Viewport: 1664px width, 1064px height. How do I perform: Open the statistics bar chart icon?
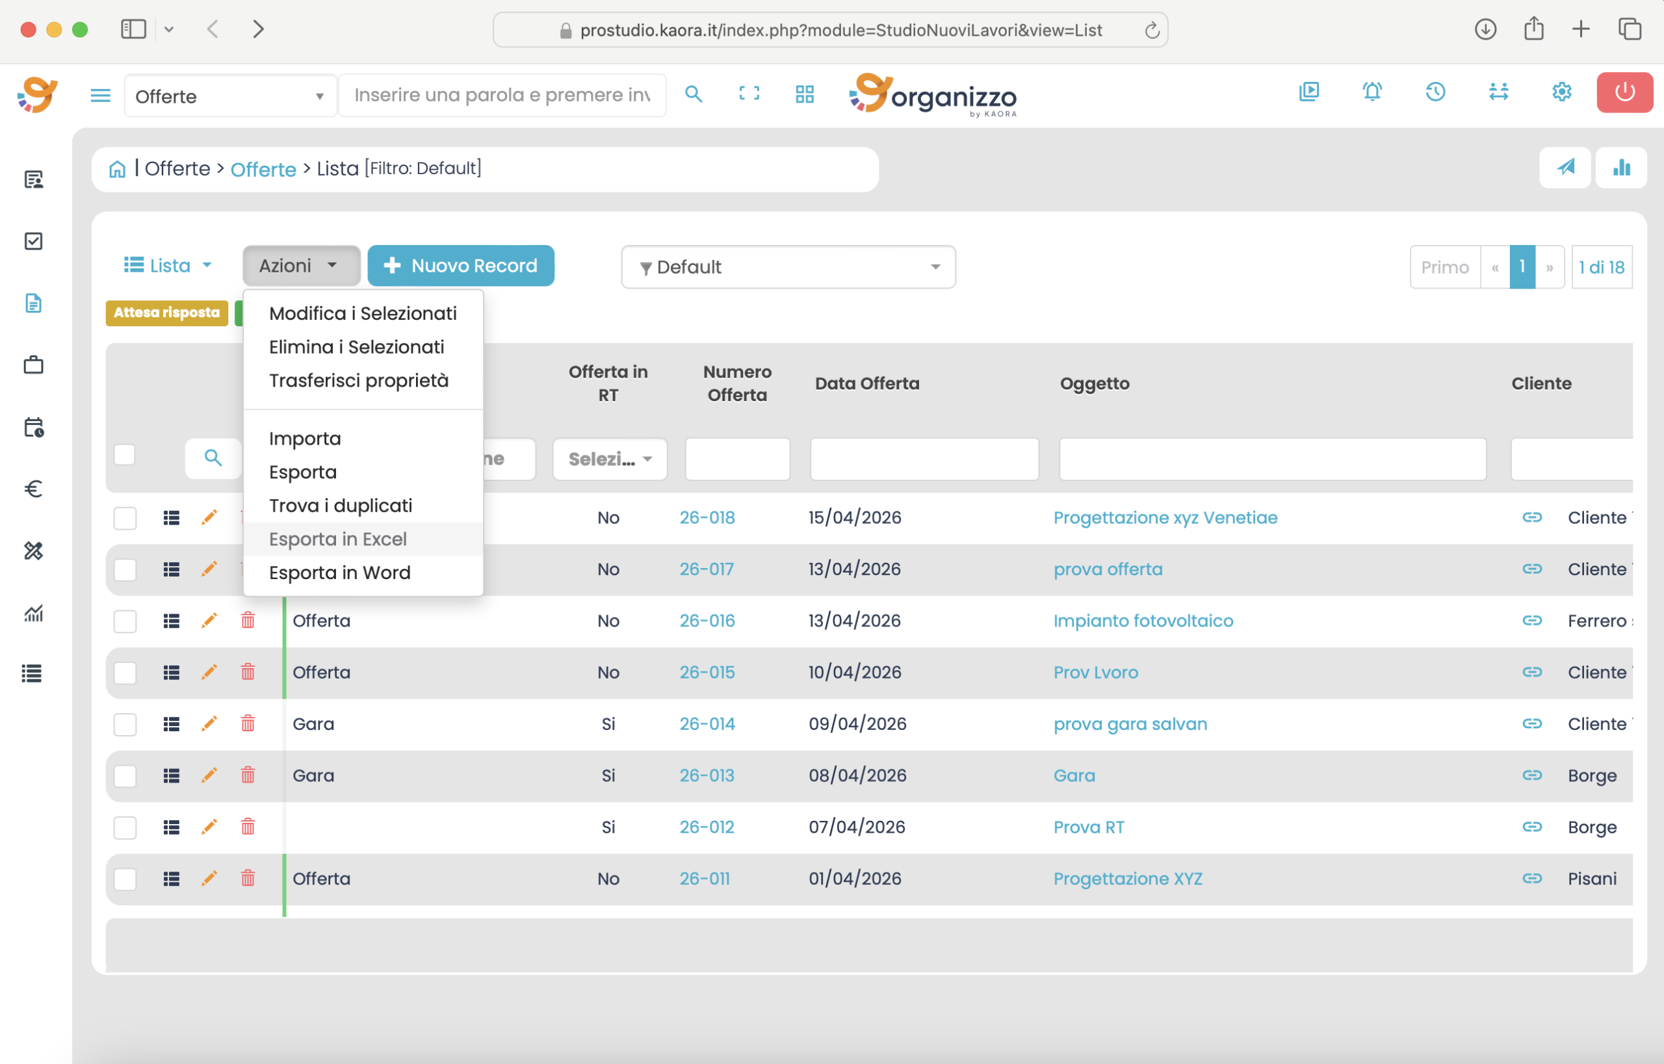[x=1621, y=167]
